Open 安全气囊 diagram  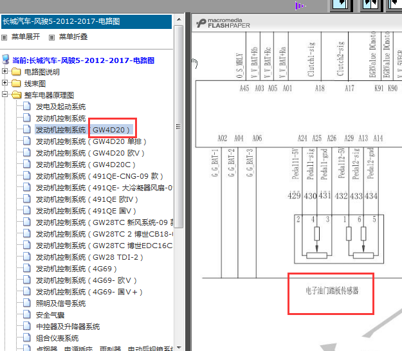[50, 315]
